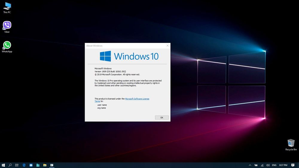Open the Start menu
Viewport: 299px width, 168px height.
pos(3,165)
